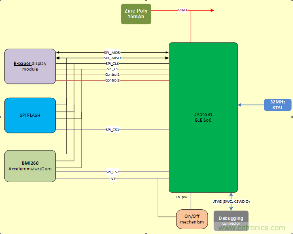Click the BMI260 Accelerometer/Gyro block
This screenshot has width=293, height=234.
(30, 166)
